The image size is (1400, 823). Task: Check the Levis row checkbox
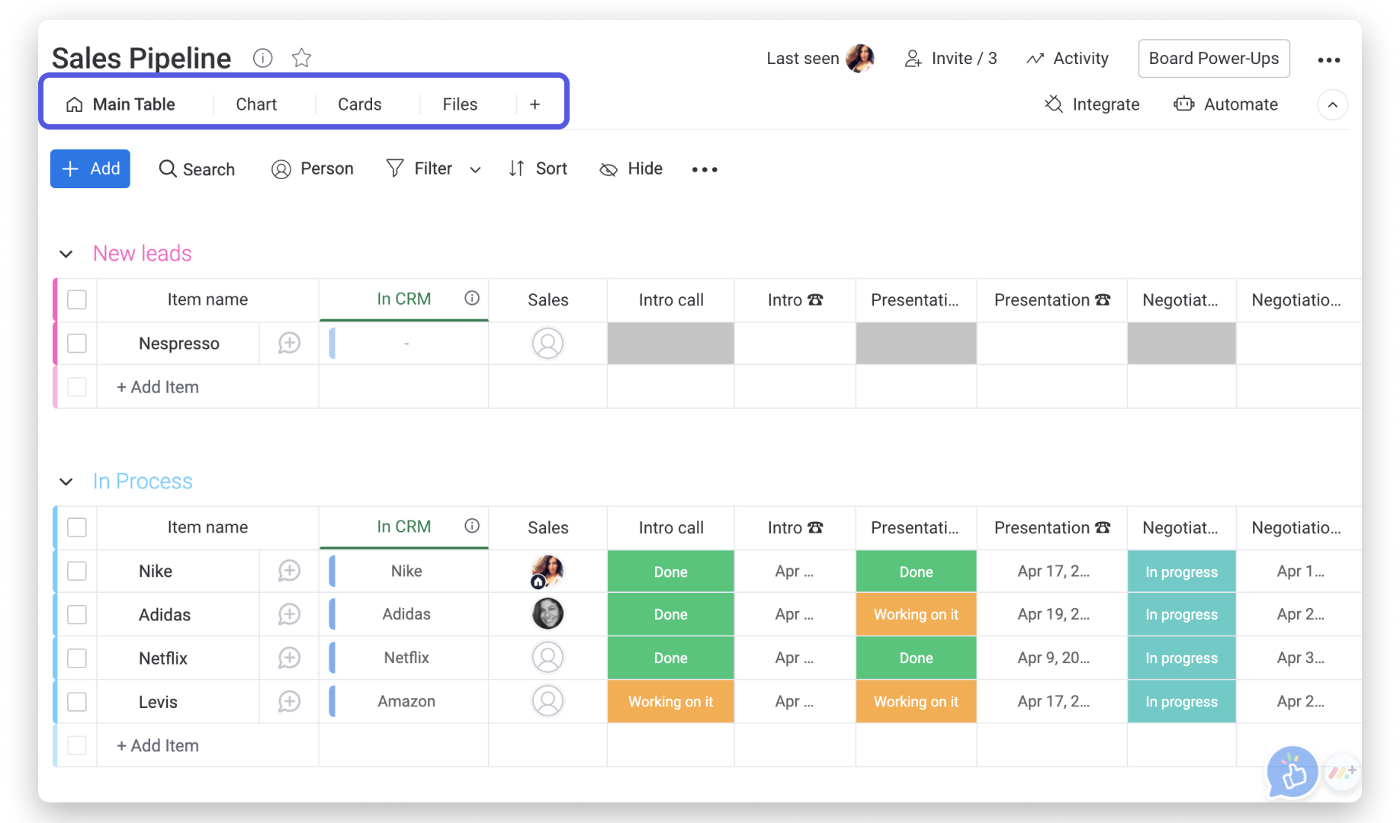pos(77,701)
